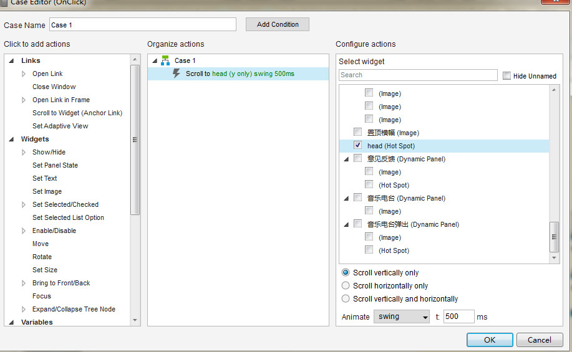Enable the Hide Unnamed checkbox
This screenshot has height=352, width=572.
[507, 75]
